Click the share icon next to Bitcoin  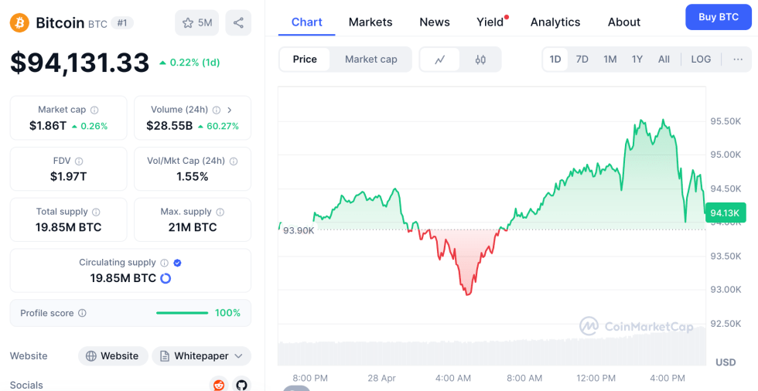click(238, 23)
